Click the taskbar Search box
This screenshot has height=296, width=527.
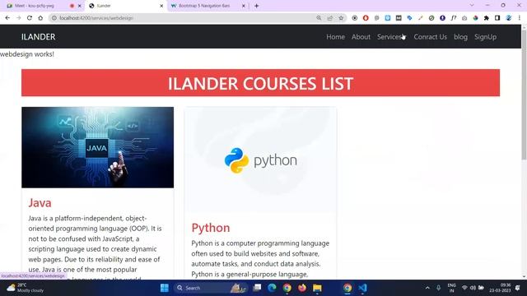pyautogui.click(x=210, y=288)
